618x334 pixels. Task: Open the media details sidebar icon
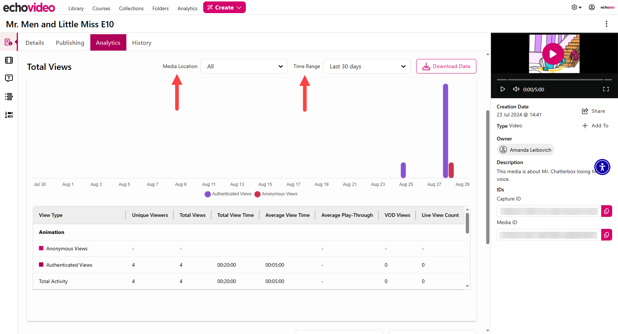click(x=9, y=42)
